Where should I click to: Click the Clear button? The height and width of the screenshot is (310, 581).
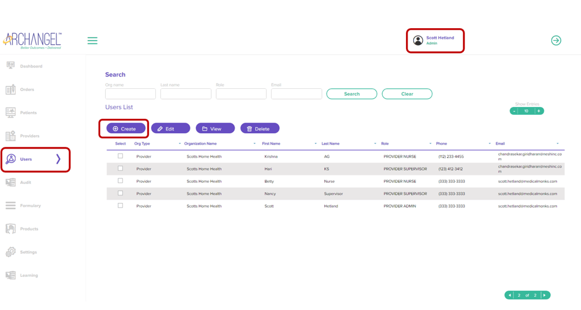pyautogui.click(x=407, y=94)
